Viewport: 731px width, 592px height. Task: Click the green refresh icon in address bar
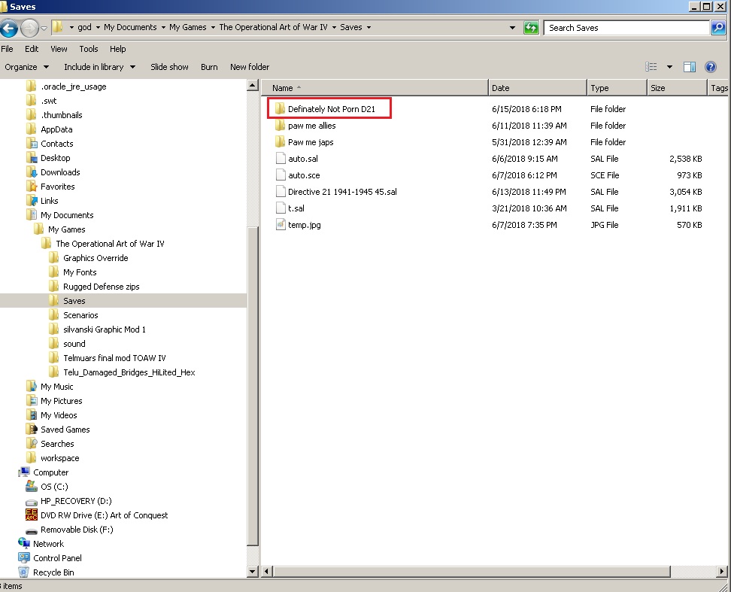[531, 28]
